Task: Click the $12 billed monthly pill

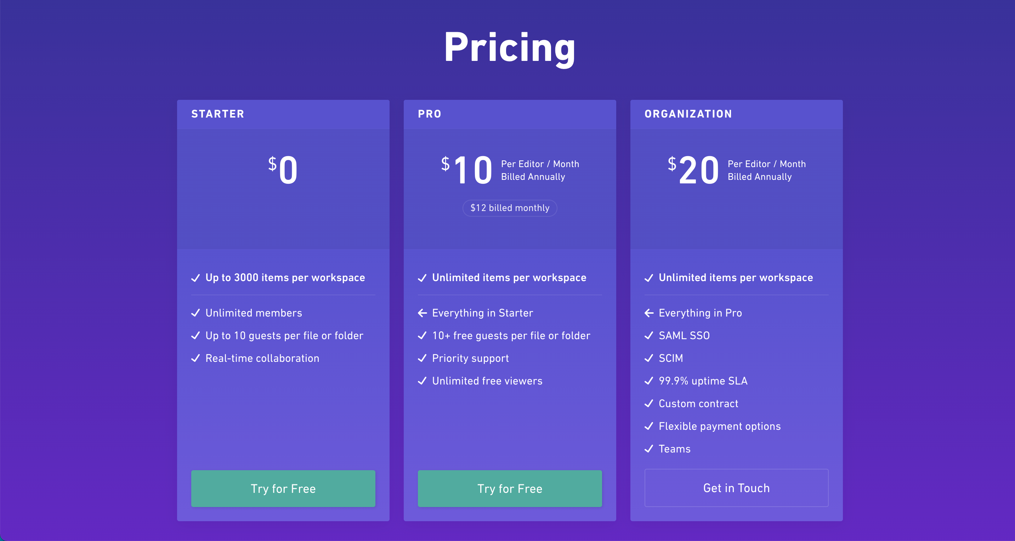Action: [x=510, y=208]
